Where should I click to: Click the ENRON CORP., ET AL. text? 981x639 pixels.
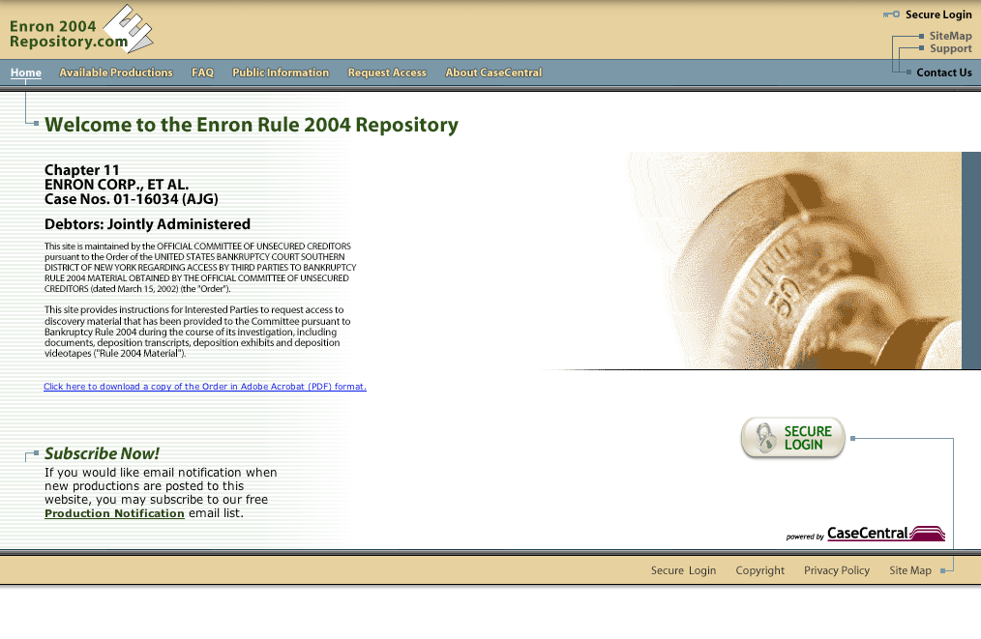[x=116, y=185]
